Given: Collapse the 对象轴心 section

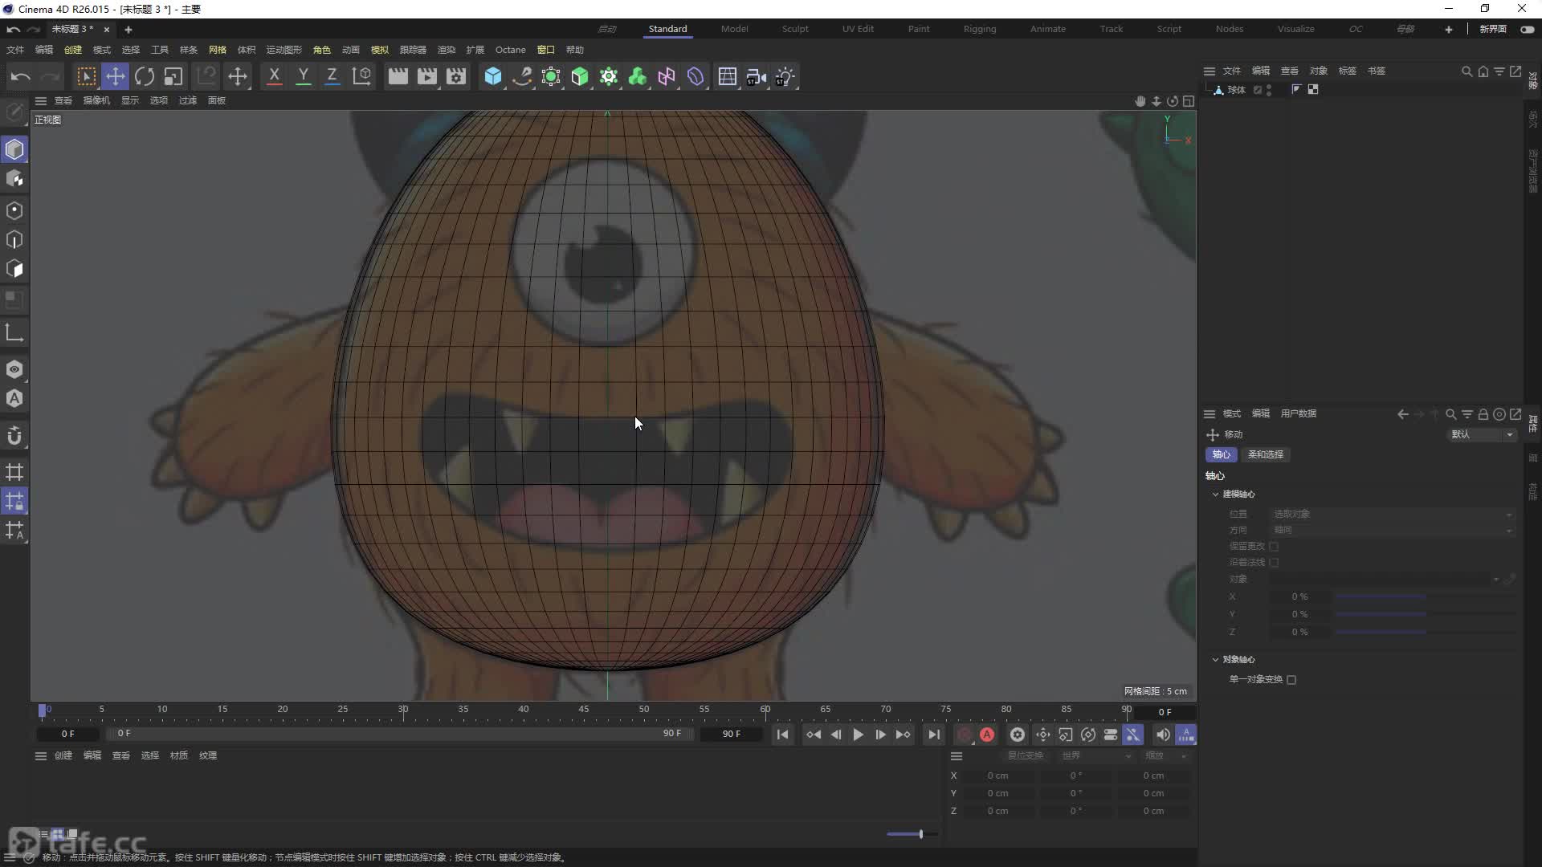Looking at the screenshot, I should 1215,660.
